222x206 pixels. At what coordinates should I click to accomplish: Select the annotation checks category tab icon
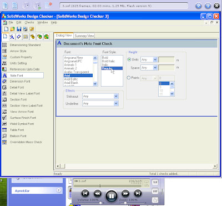tap(12, 37)
